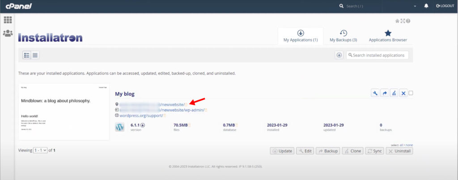Click the Installatron logo
The image size is (458, 180).
[50, 38]
